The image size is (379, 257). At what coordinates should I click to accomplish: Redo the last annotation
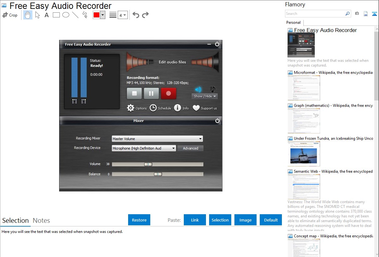[145, 15]
